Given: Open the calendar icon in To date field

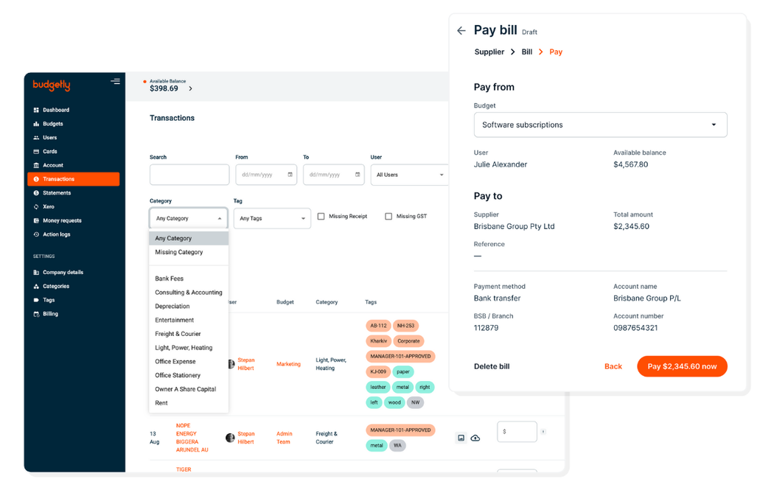Looking at the screenshot, I should pos(358,175).
